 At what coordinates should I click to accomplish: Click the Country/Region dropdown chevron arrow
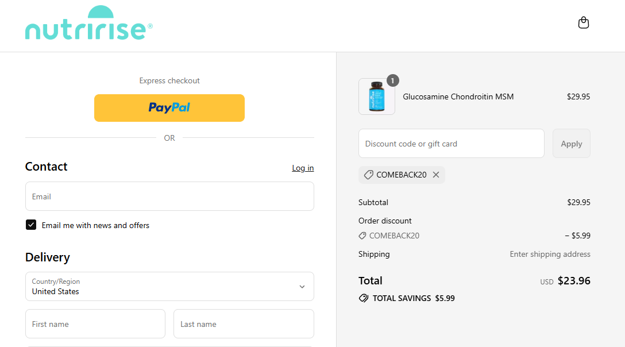coord(302,287)
